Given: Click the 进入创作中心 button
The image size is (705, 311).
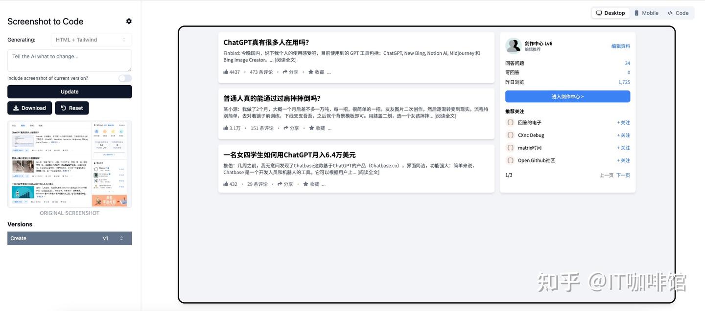Looking at the screenshot, I should 567,96.
